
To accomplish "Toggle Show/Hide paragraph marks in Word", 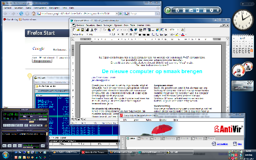I will tap(166, 30).
